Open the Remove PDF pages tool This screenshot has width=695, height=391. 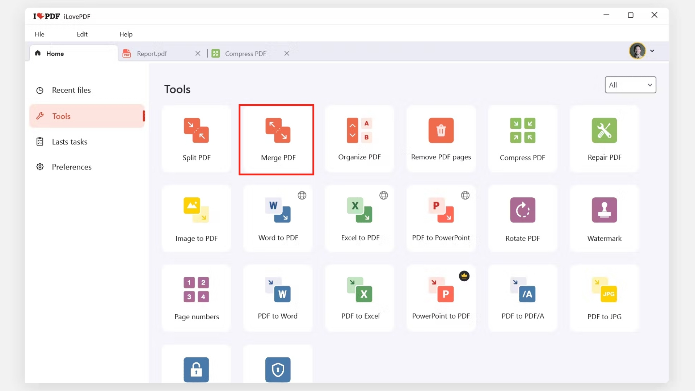tap(441, 139)
